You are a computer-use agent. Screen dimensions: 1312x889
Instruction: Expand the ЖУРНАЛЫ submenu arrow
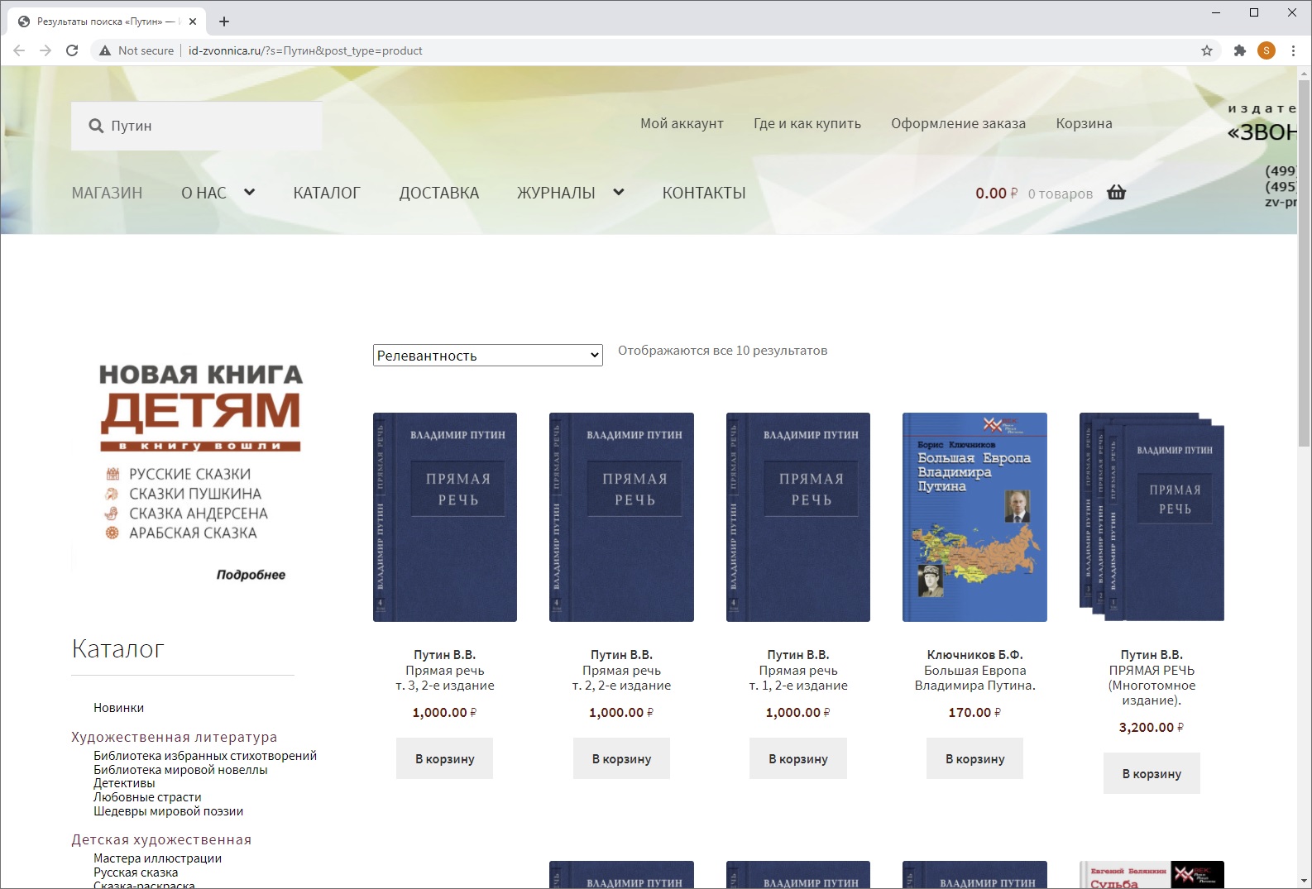pos(618,193)
